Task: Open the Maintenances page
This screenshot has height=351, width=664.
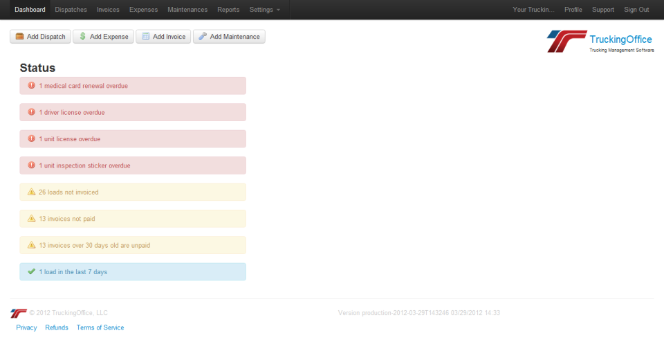Action: pos(187,9)
